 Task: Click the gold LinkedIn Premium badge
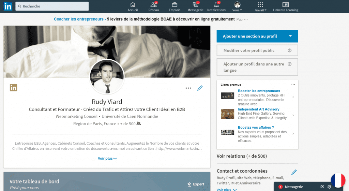[x=13, y=88]
